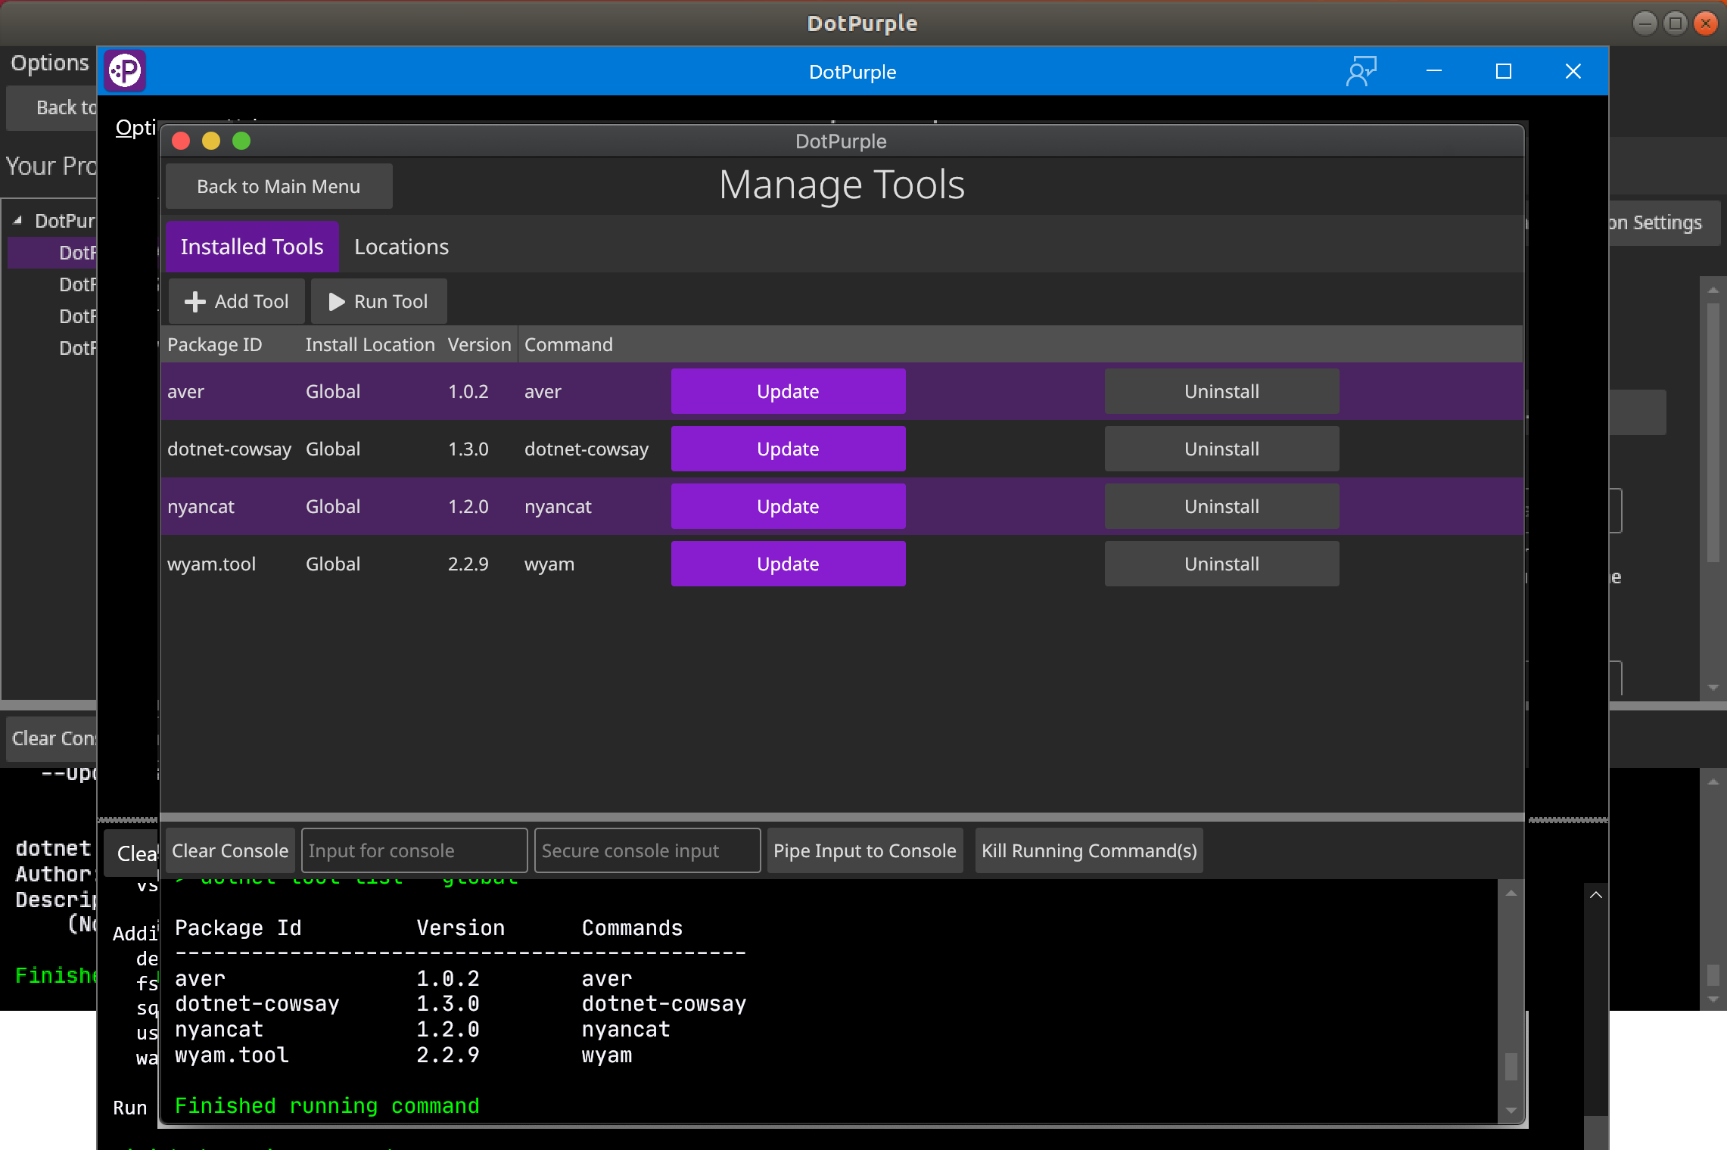
Task: Collapse the DotPurple tree node in background window
Action: coord(17,221)
